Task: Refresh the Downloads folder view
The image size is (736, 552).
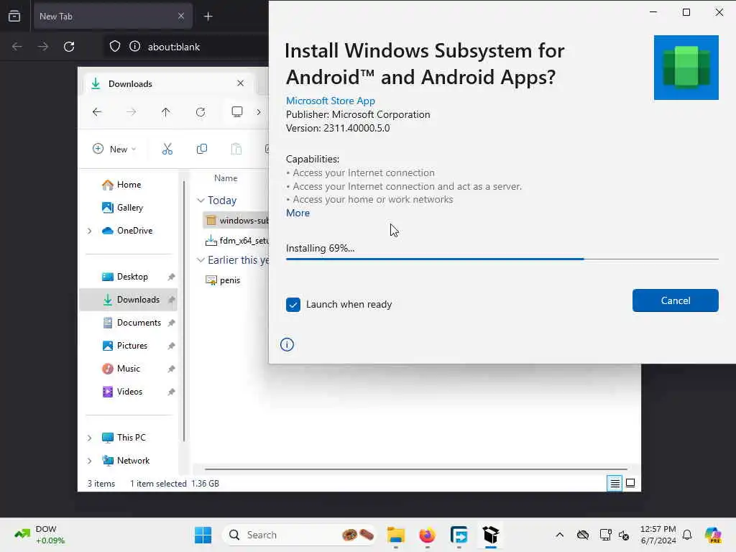Action: (201, 111)
